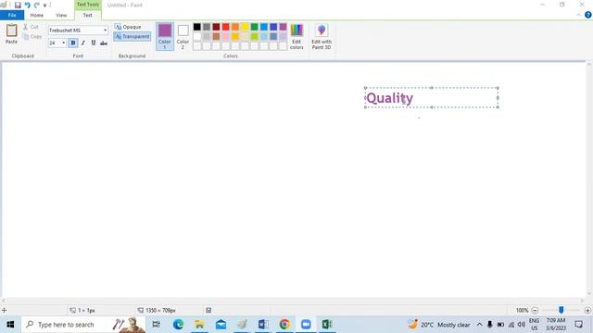Switch to the Home ribbon tab
593x333 pixels.
(37, 15)
